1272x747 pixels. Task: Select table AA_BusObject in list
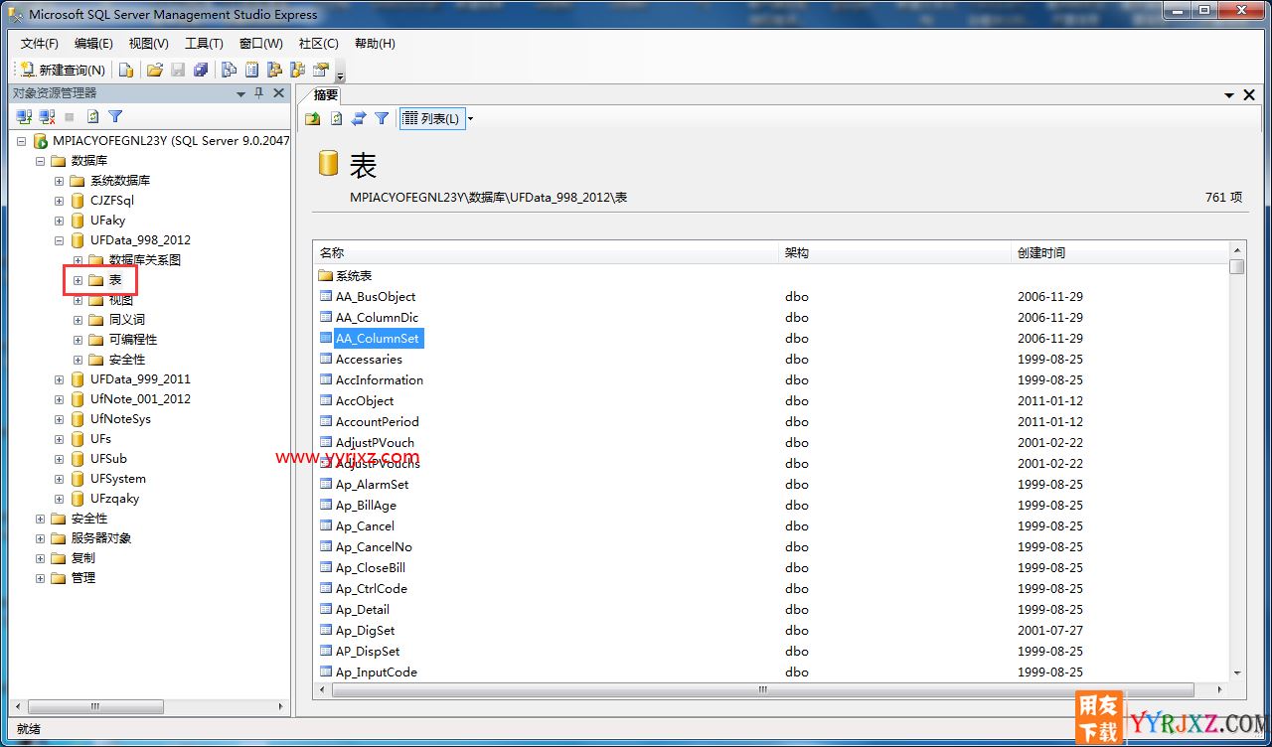coord(376,297)
